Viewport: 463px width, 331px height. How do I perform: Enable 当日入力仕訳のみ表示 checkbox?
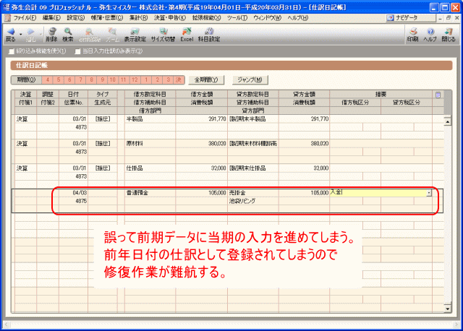point(77,51)
